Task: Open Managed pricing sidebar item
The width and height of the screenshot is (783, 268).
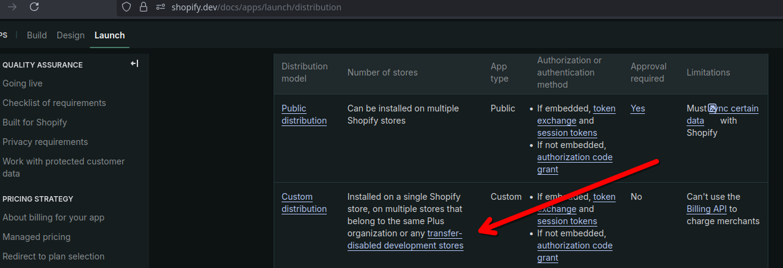Action: [37, 237]
